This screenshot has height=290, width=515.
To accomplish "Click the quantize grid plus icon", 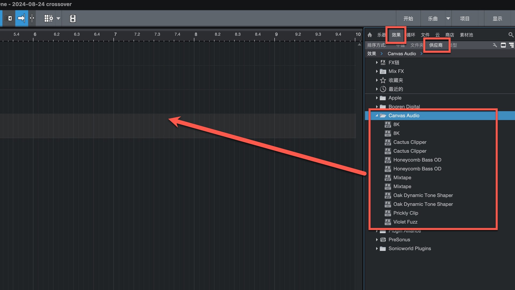I will point(49,19).
